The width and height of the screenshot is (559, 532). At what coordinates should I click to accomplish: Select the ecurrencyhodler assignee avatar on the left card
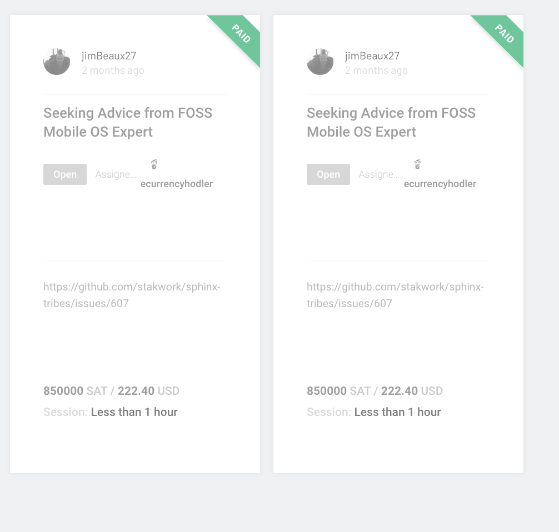pyautogui.click(x=154, y=164)
